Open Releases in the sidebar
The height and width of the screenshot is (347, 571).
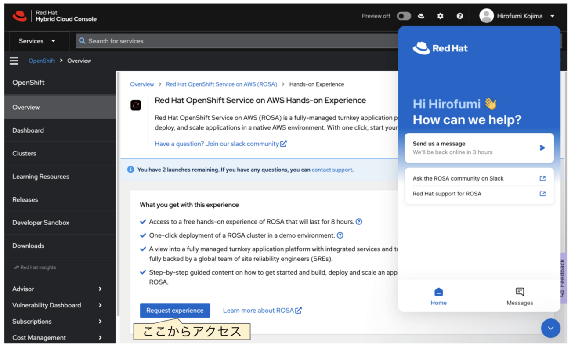tap(60, 199)
